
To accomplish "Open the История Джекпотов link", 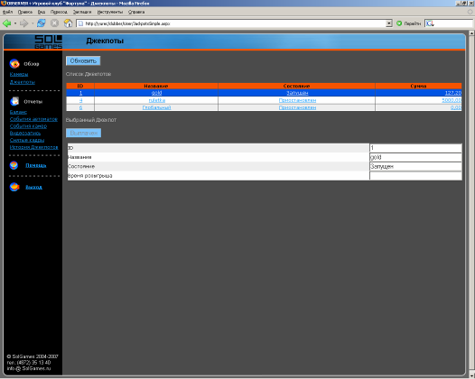I will 33,147.
